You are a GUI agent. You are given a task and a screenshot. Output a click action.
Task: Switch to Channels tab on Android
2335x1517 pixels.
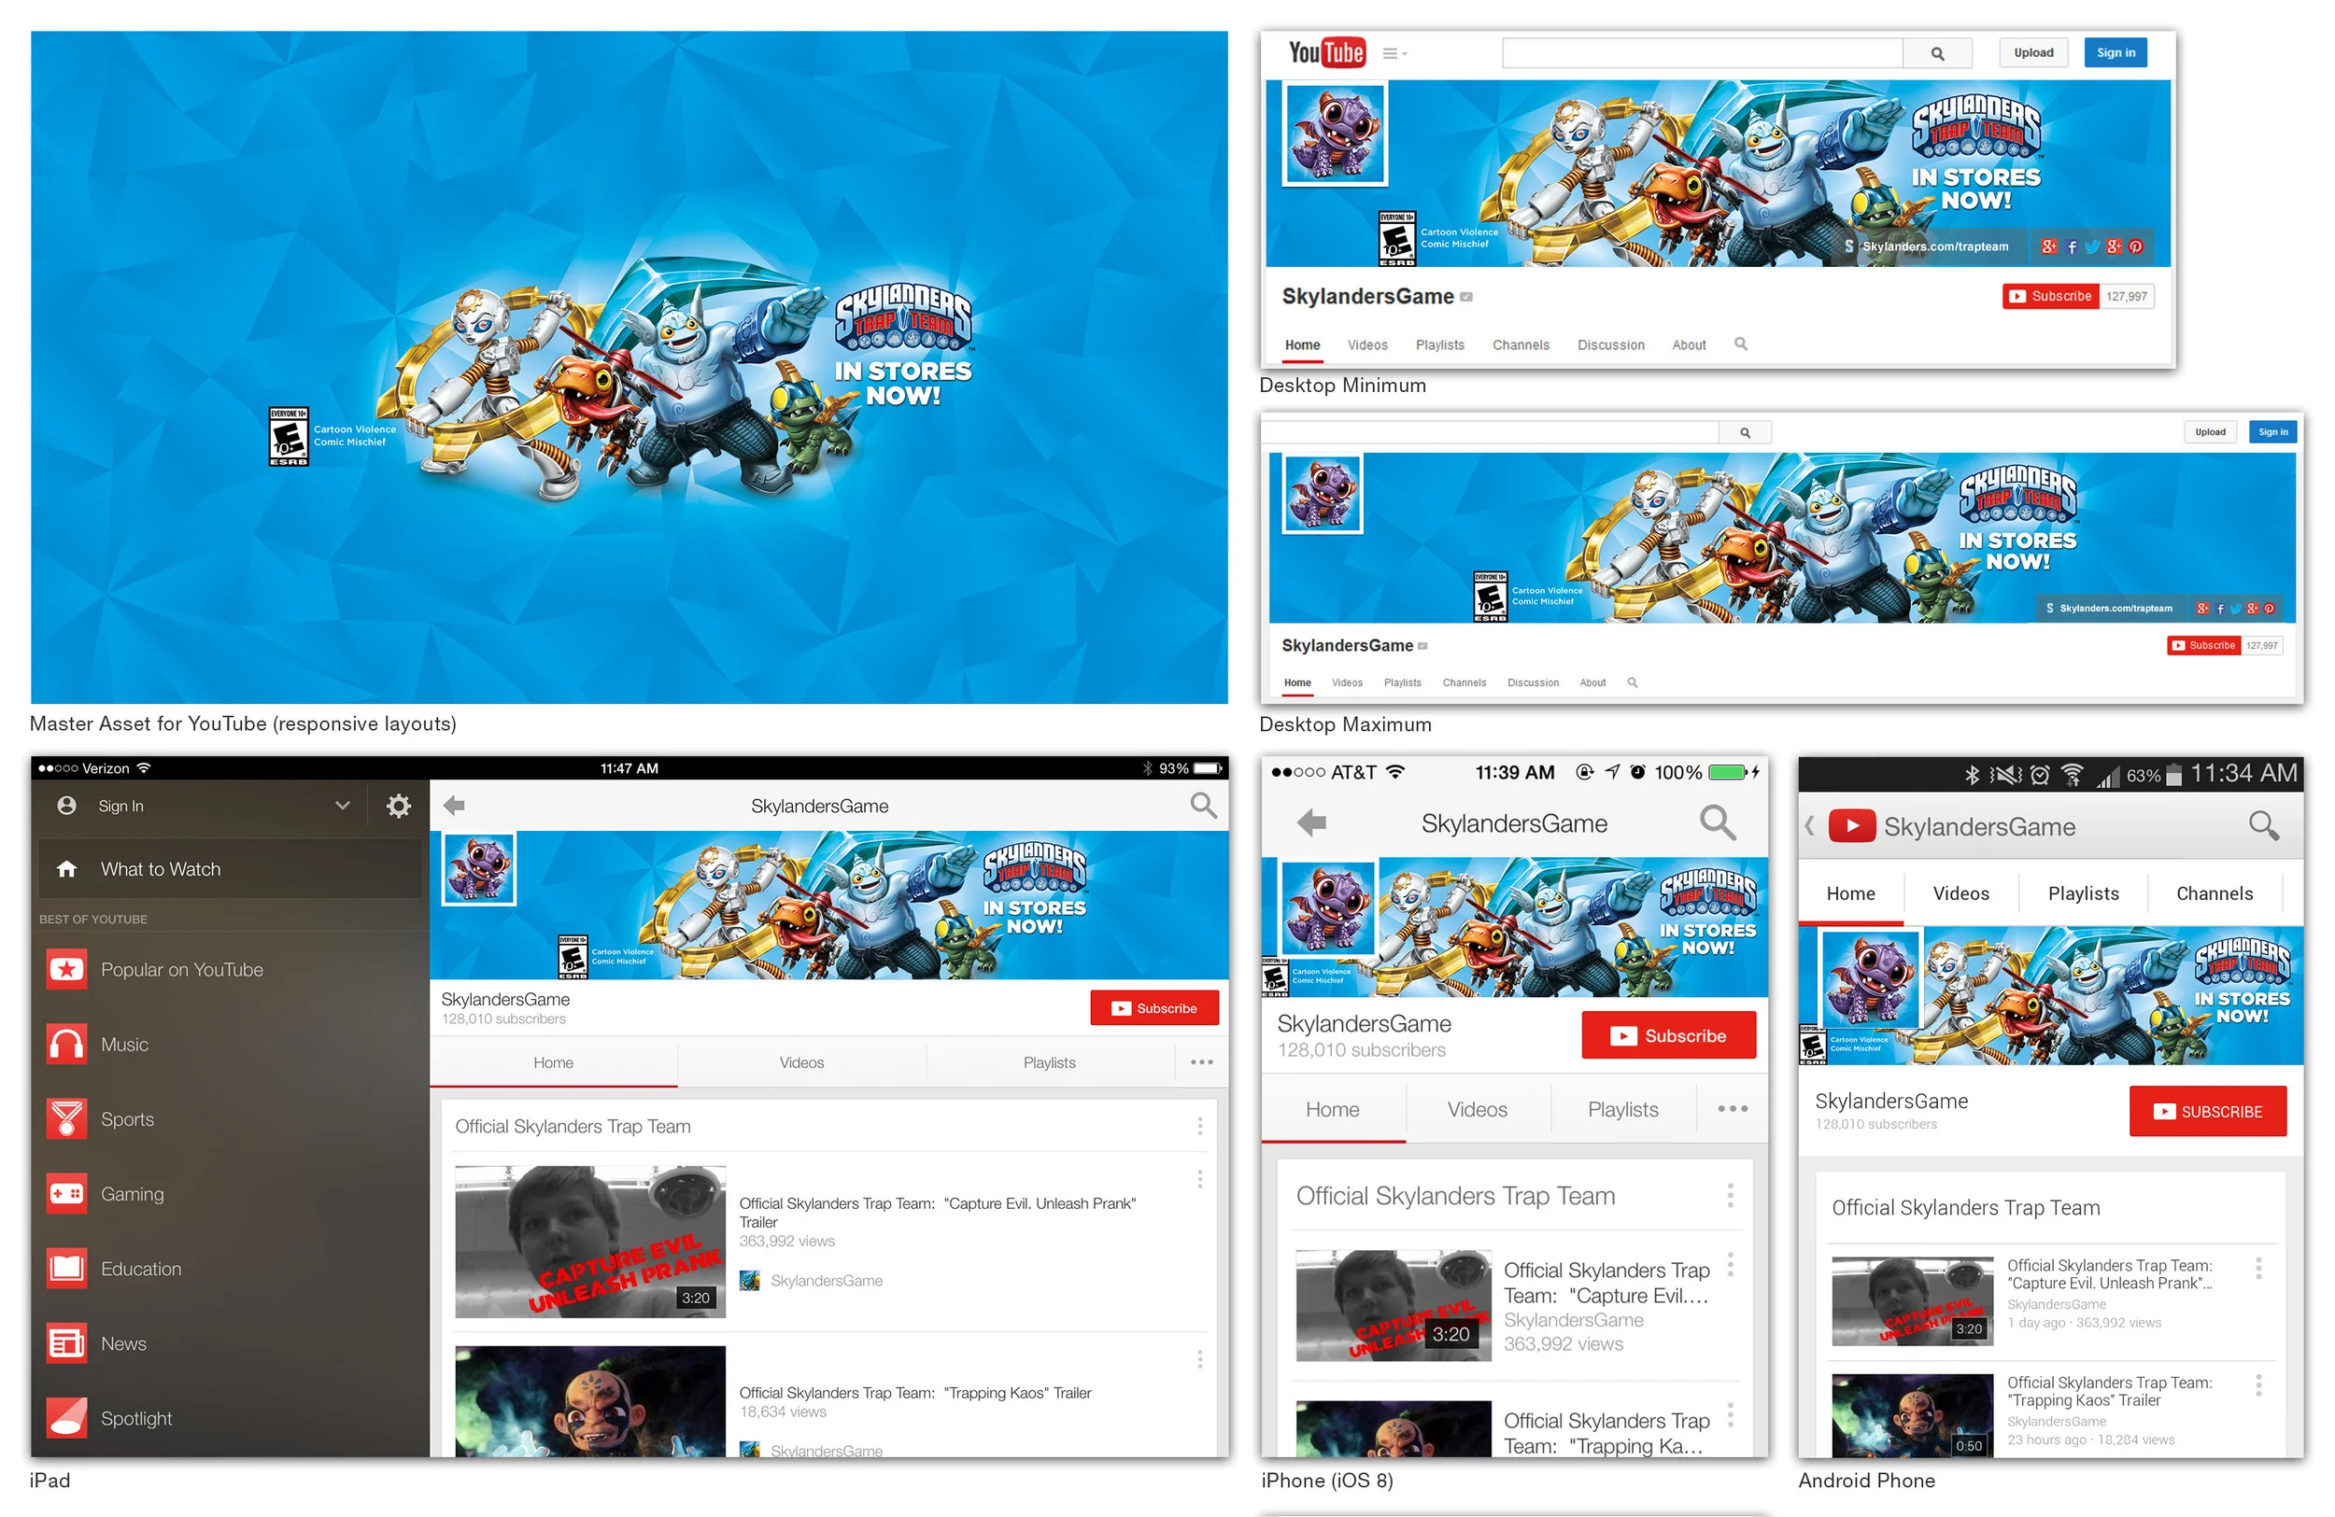click(2215, 893)
